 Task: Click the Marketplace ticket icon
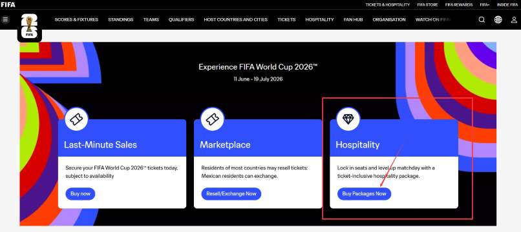pyautogui.click(x=212, y=119)
